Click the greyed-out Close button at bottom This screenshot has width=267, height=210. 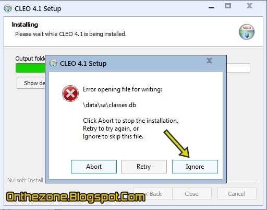192,194
